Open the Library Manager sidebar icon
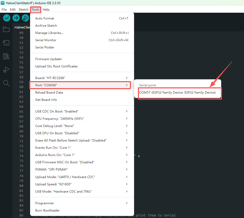The height and width of the screenshot is (218, 244). point(6,56)
